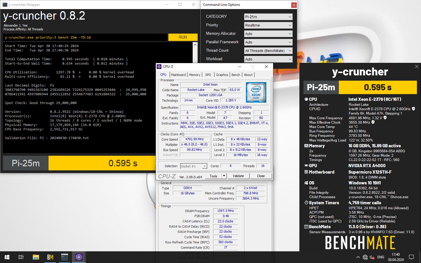Click the Code Name value Rocket Lake
This screenshot has height=263, width=421.
coord(196,90)
